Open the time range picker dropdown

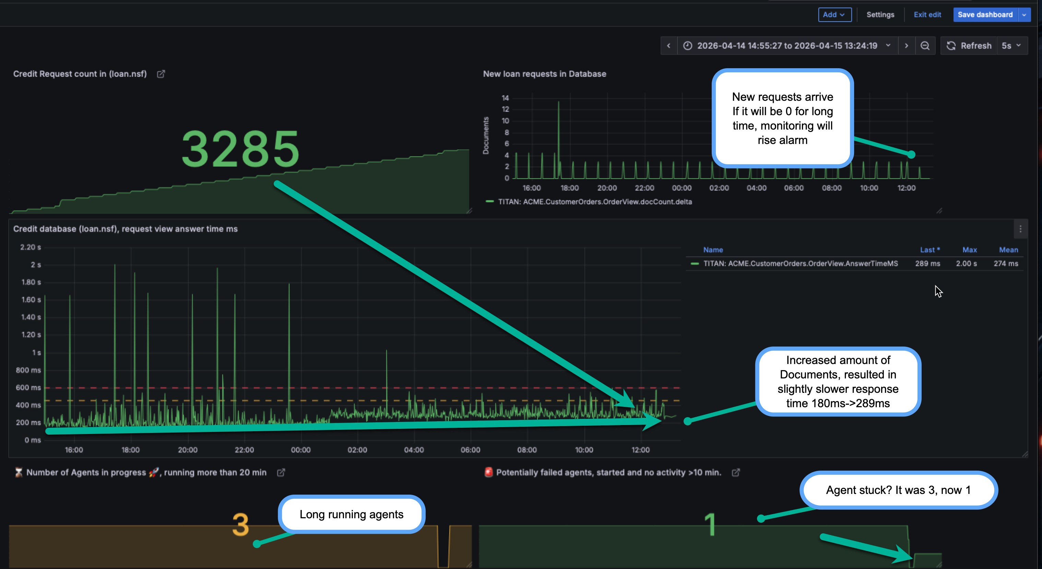pos(787,46)
